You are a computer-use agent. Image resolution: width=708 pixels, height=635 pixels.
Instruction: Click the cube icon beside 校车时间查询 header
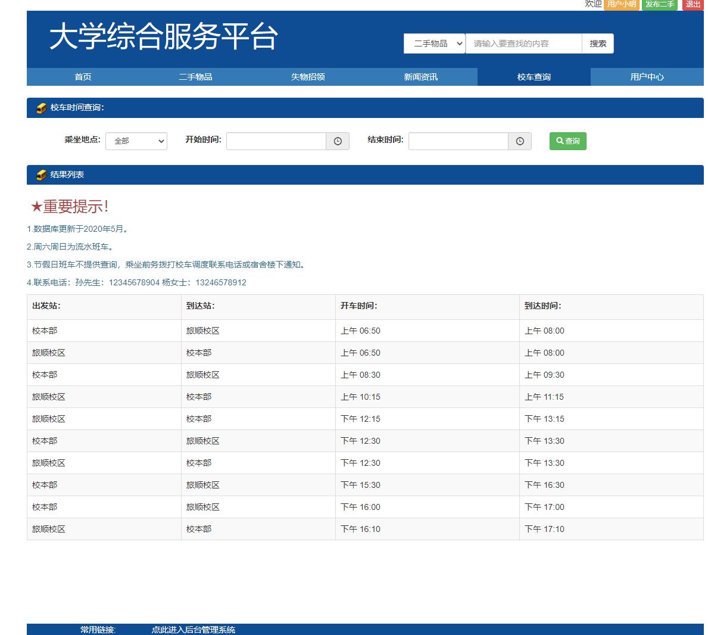tap(40, 108)
